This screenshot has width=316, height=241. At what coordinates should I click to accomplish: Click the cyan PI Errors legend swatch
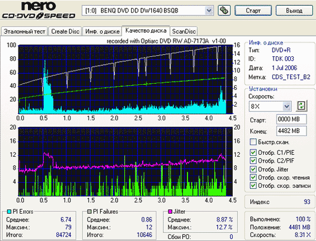click(x=9, y=212)
